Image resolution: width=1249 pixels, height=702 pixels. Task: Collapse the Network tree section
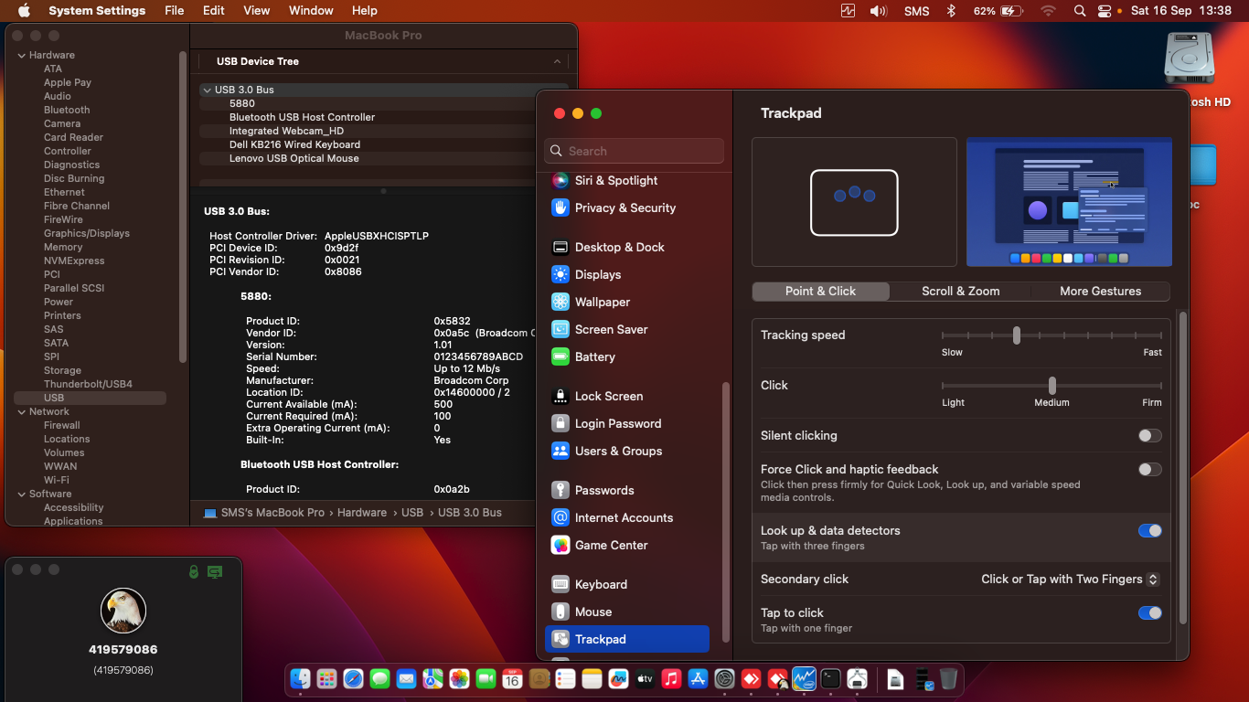[21, 411]
